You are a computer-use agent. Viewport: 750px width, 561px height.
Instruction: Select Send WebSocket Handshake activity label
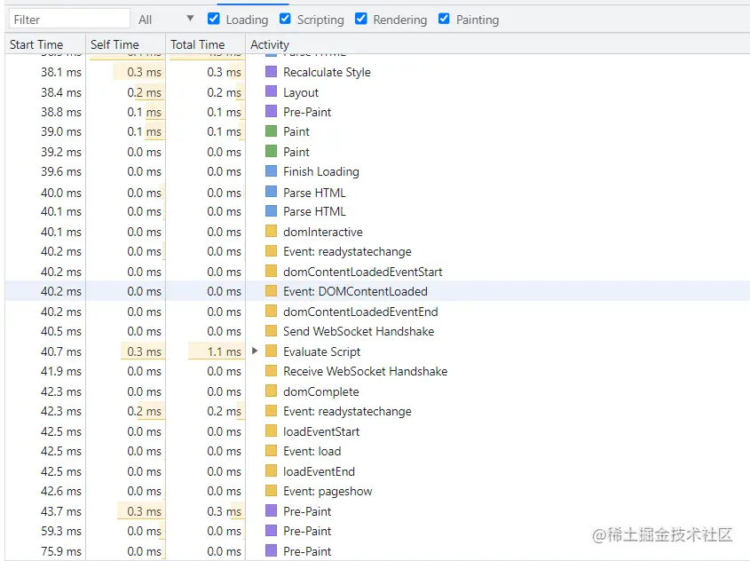click(359, 331)
